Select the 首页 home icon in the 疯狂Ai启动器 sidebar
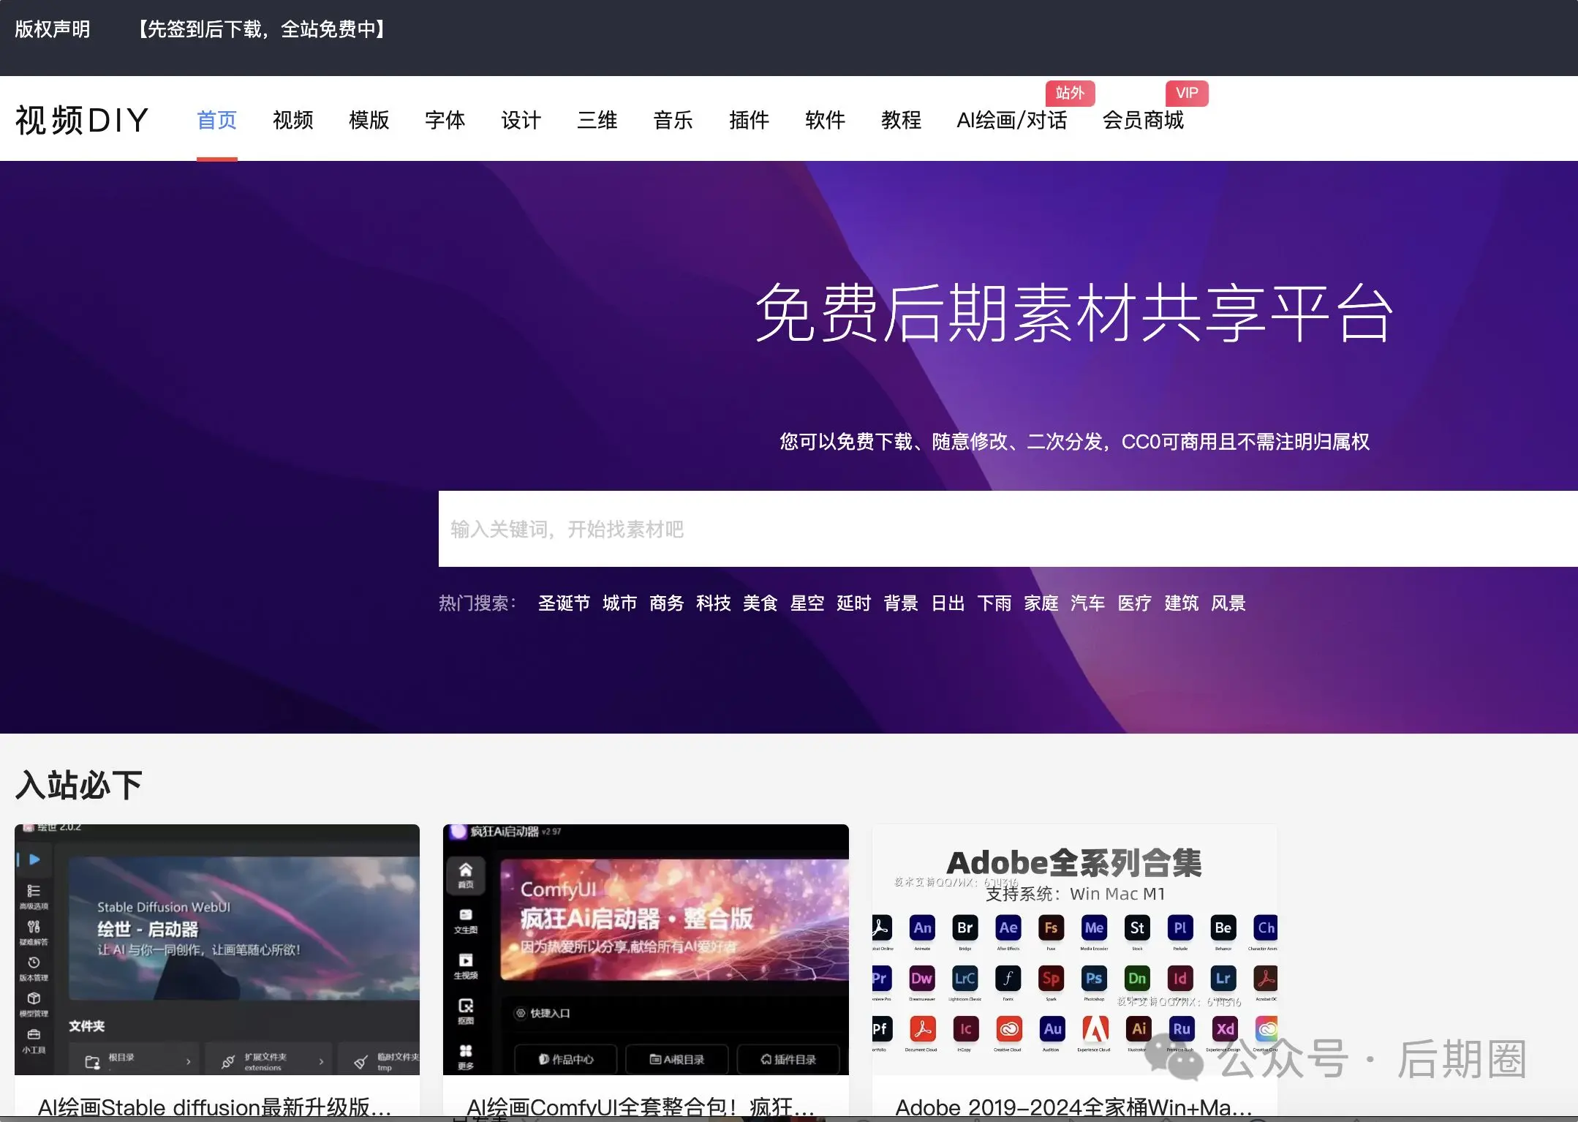This screenshot has width=1578, height=1122. [x=467, y=873]
